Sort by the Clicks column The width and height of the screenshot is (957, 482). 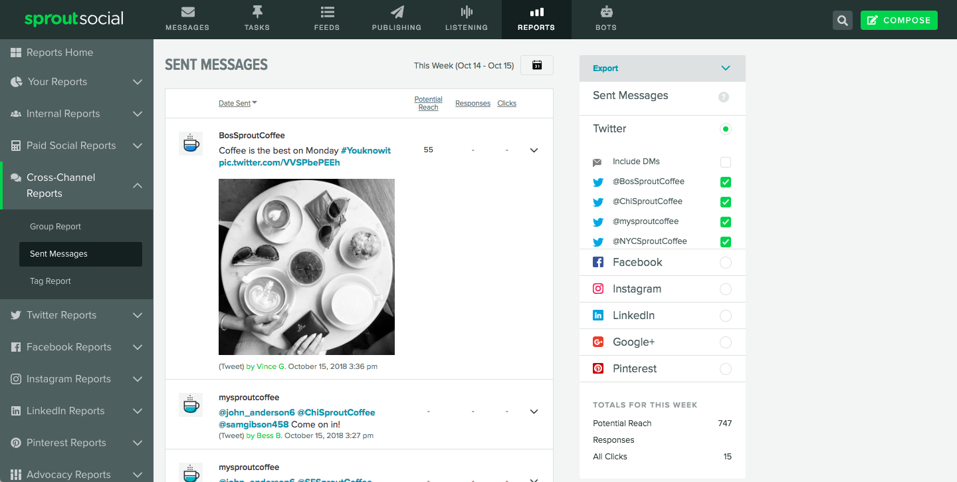tap(507, 103)
